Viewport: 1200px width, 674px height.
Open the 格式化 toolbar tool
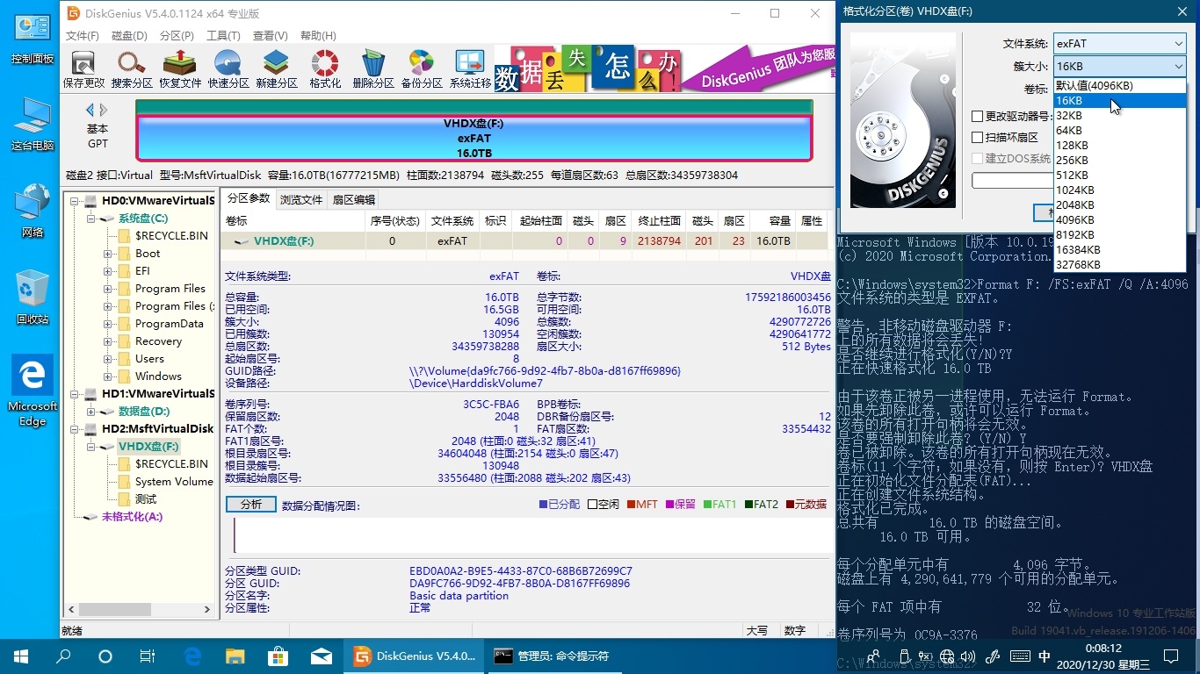pyautogui.click(x=325, y=69)
